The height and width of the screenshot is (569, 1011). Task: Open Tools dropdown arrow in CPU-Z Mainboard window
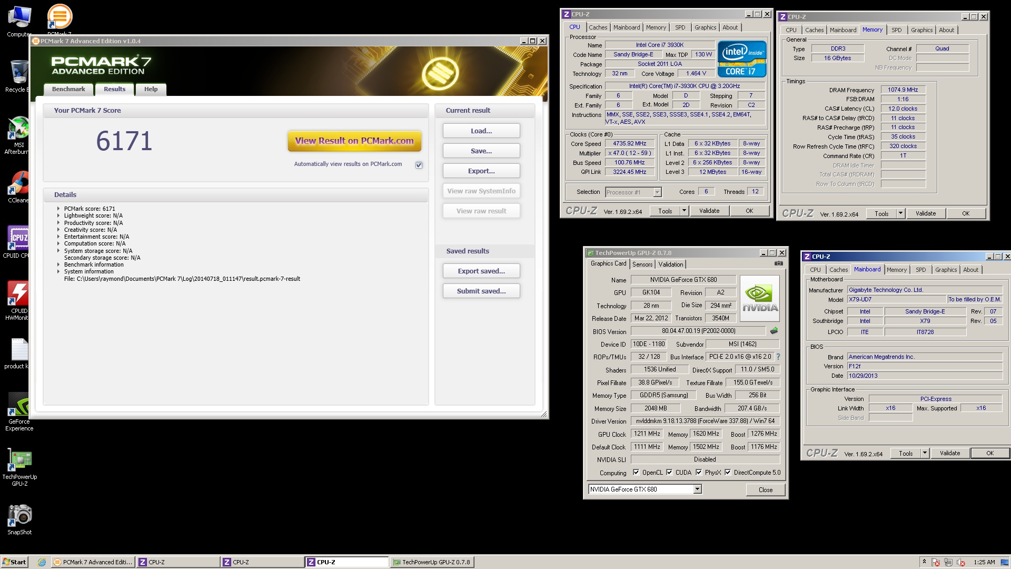[925, 453]
